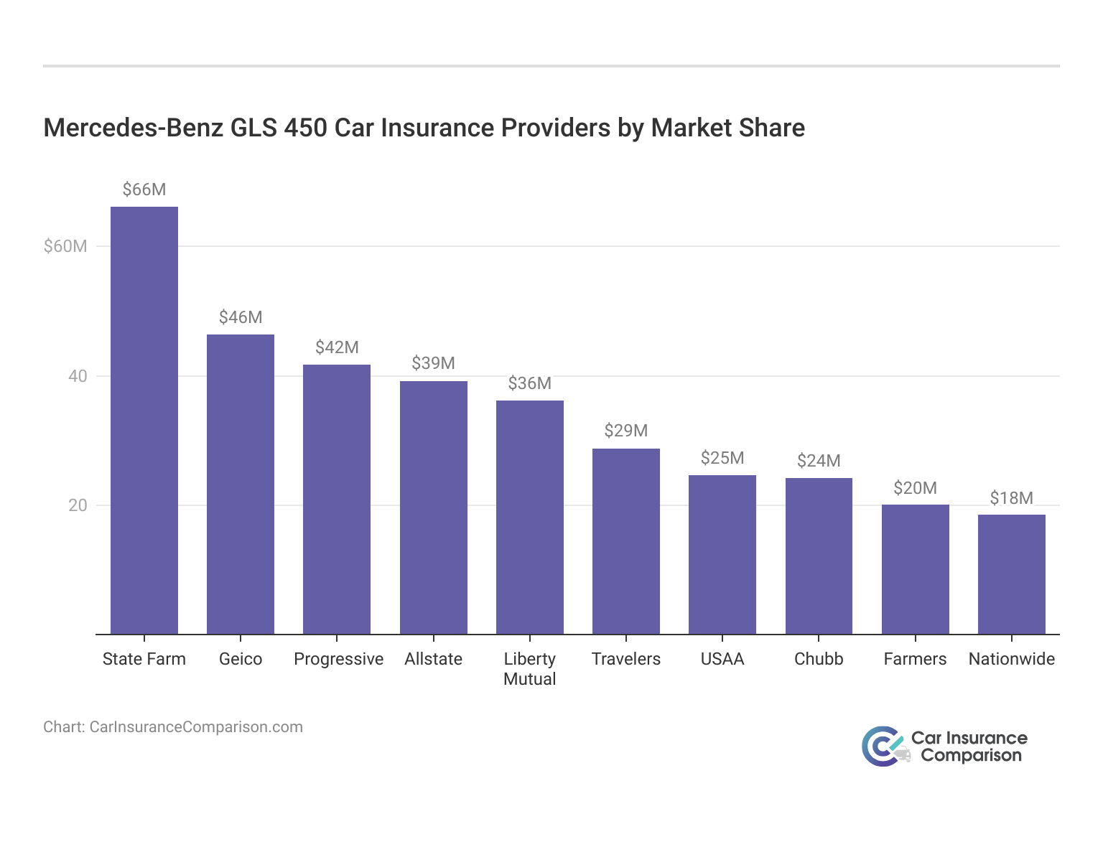Screen dimensions: 1103x847
Task: Select the Liberty Mutual bar
Action: (530, 518)
